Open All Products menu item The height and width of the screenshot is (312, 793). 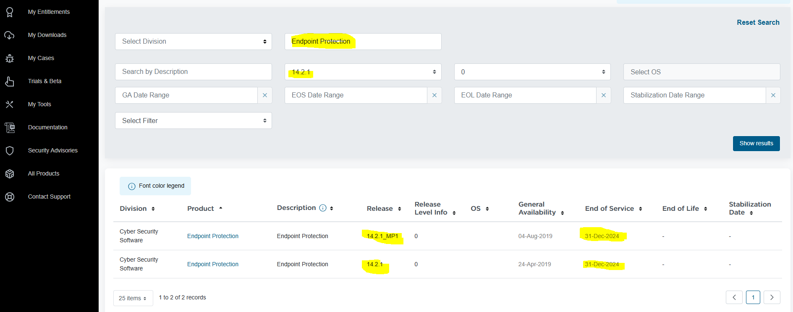click(x=44, y=173)
